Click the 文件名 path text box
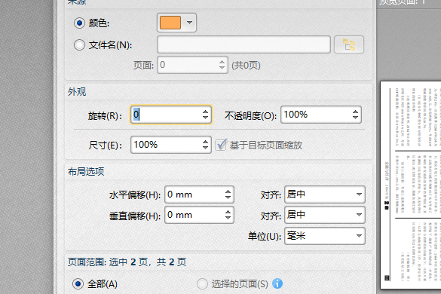This screenshot has width=441, height=294. point(243,44)
